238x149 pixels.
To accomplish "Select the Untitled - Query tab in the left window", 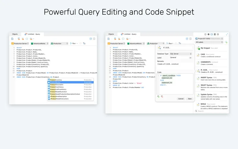I will 32,34.
